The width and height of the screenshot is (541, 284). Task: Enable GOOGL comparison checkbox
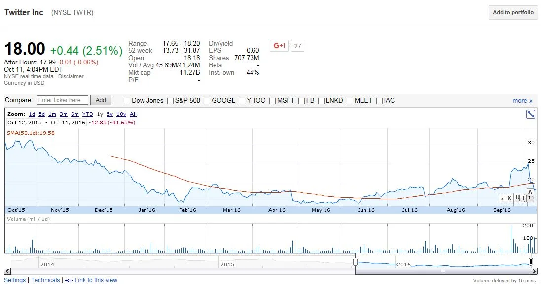point(207,101)
